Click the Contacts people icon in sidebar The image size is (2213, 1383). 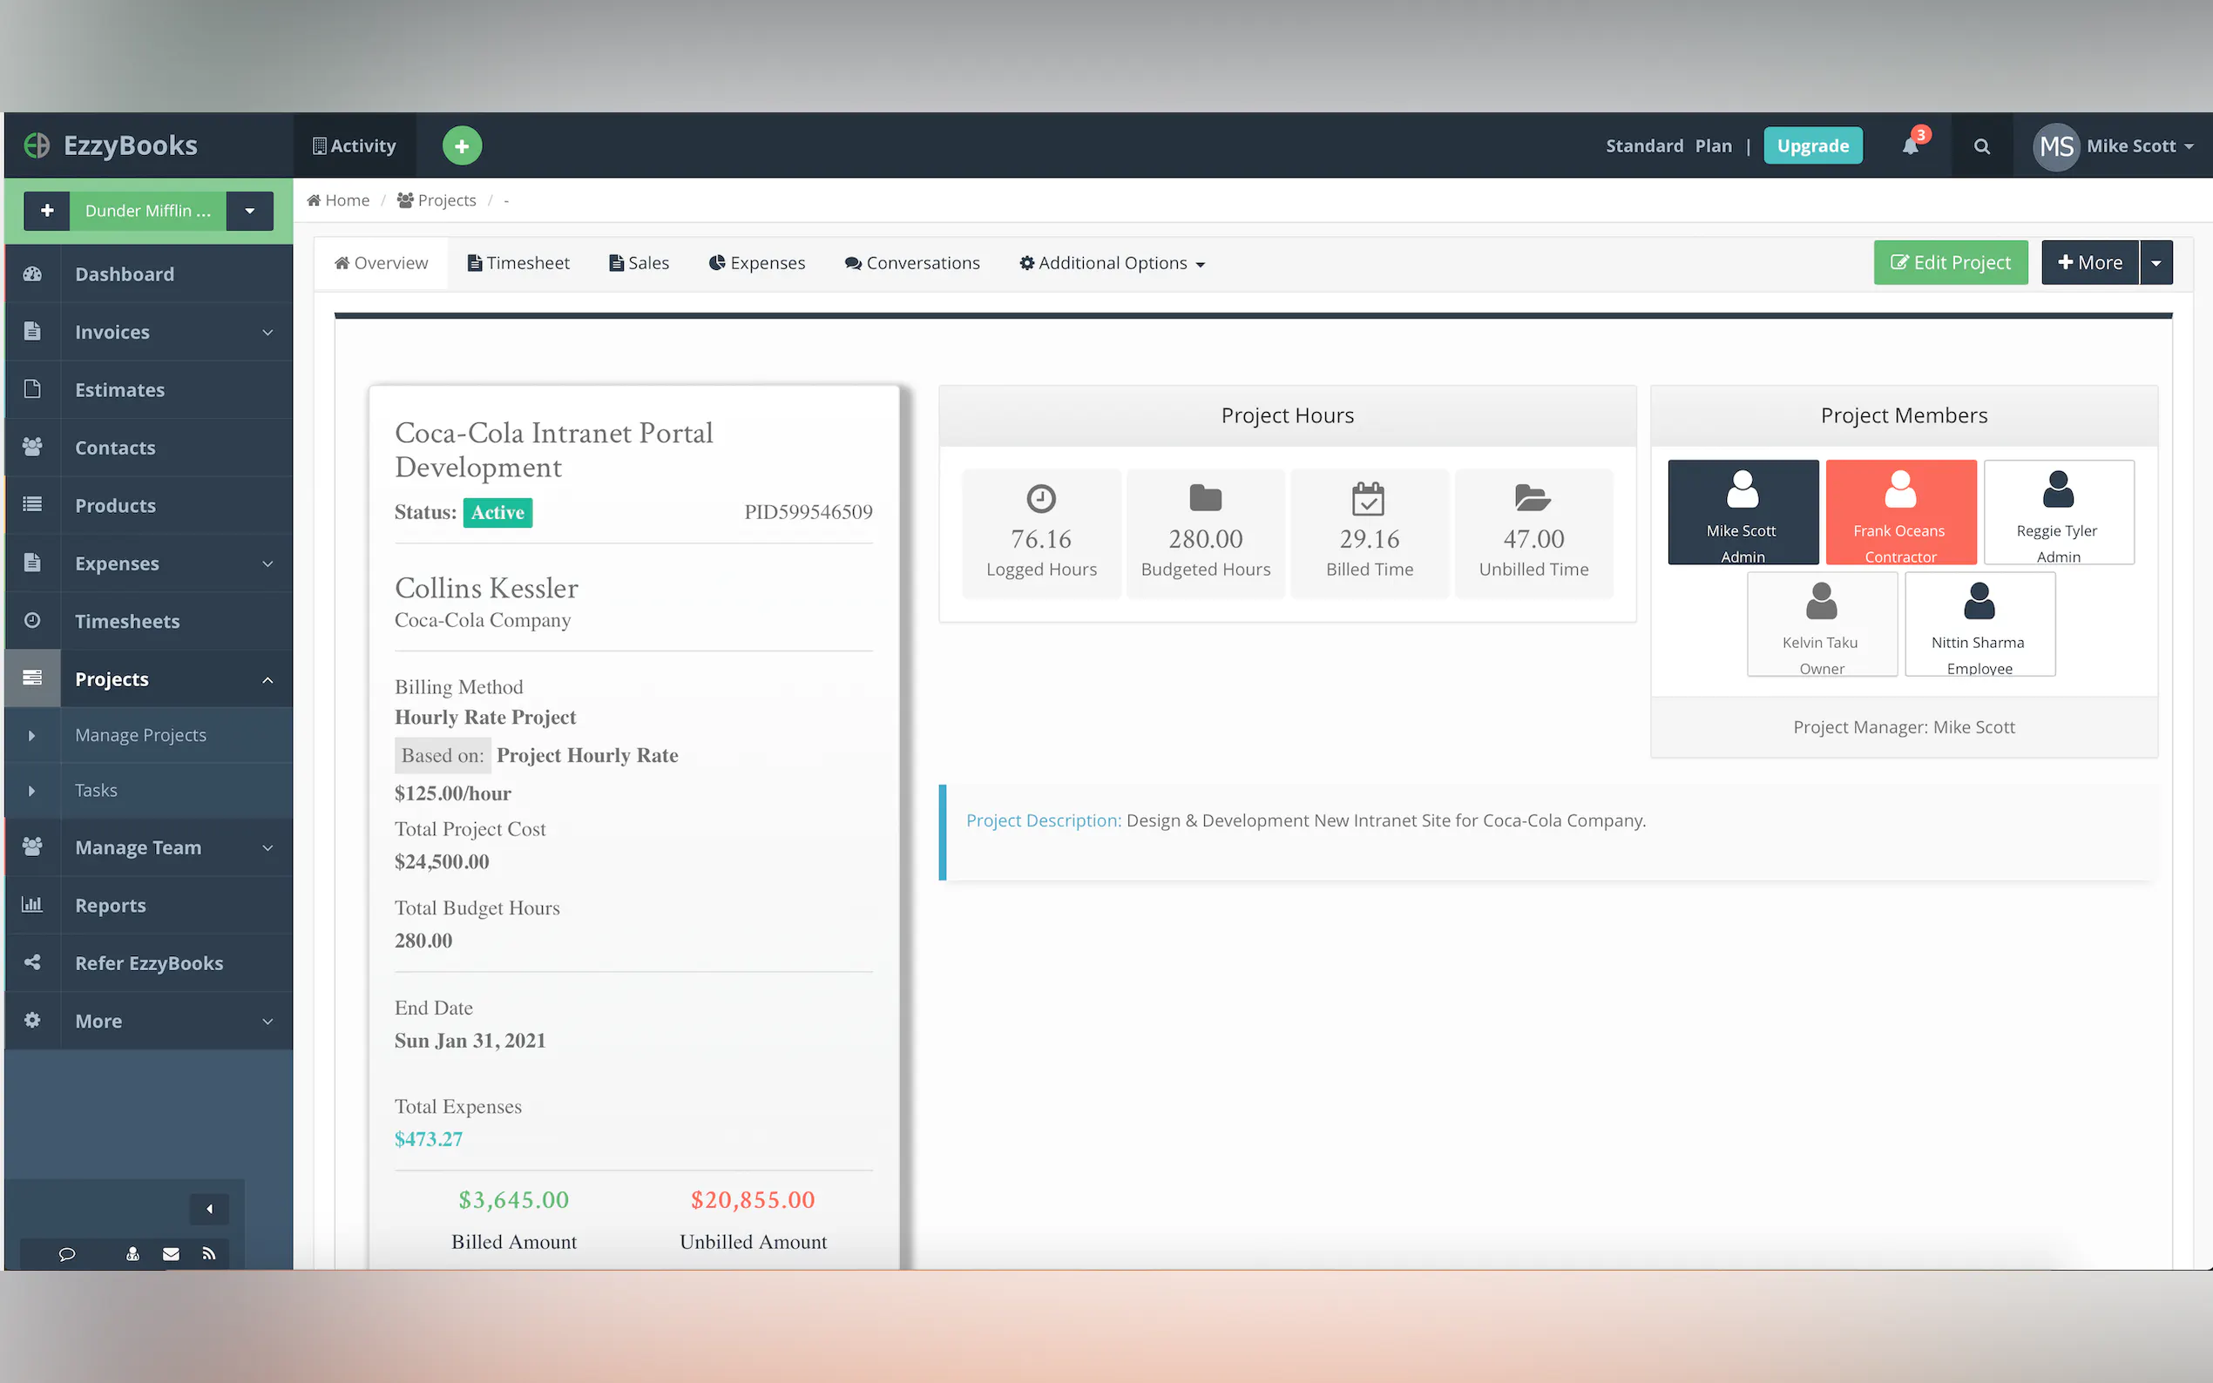pyautogui.click(x=32, y=447)
